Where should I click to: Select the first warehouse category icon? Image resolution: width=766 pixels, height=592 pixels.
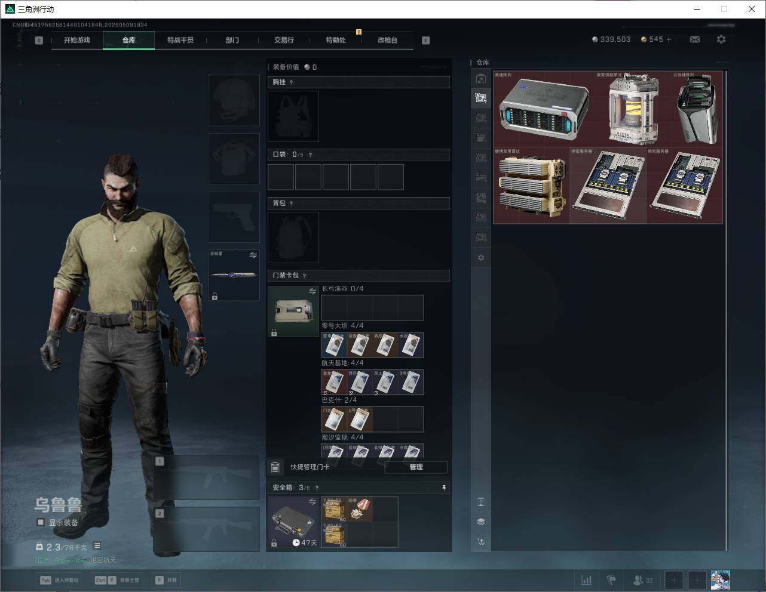tap(481, 79)
